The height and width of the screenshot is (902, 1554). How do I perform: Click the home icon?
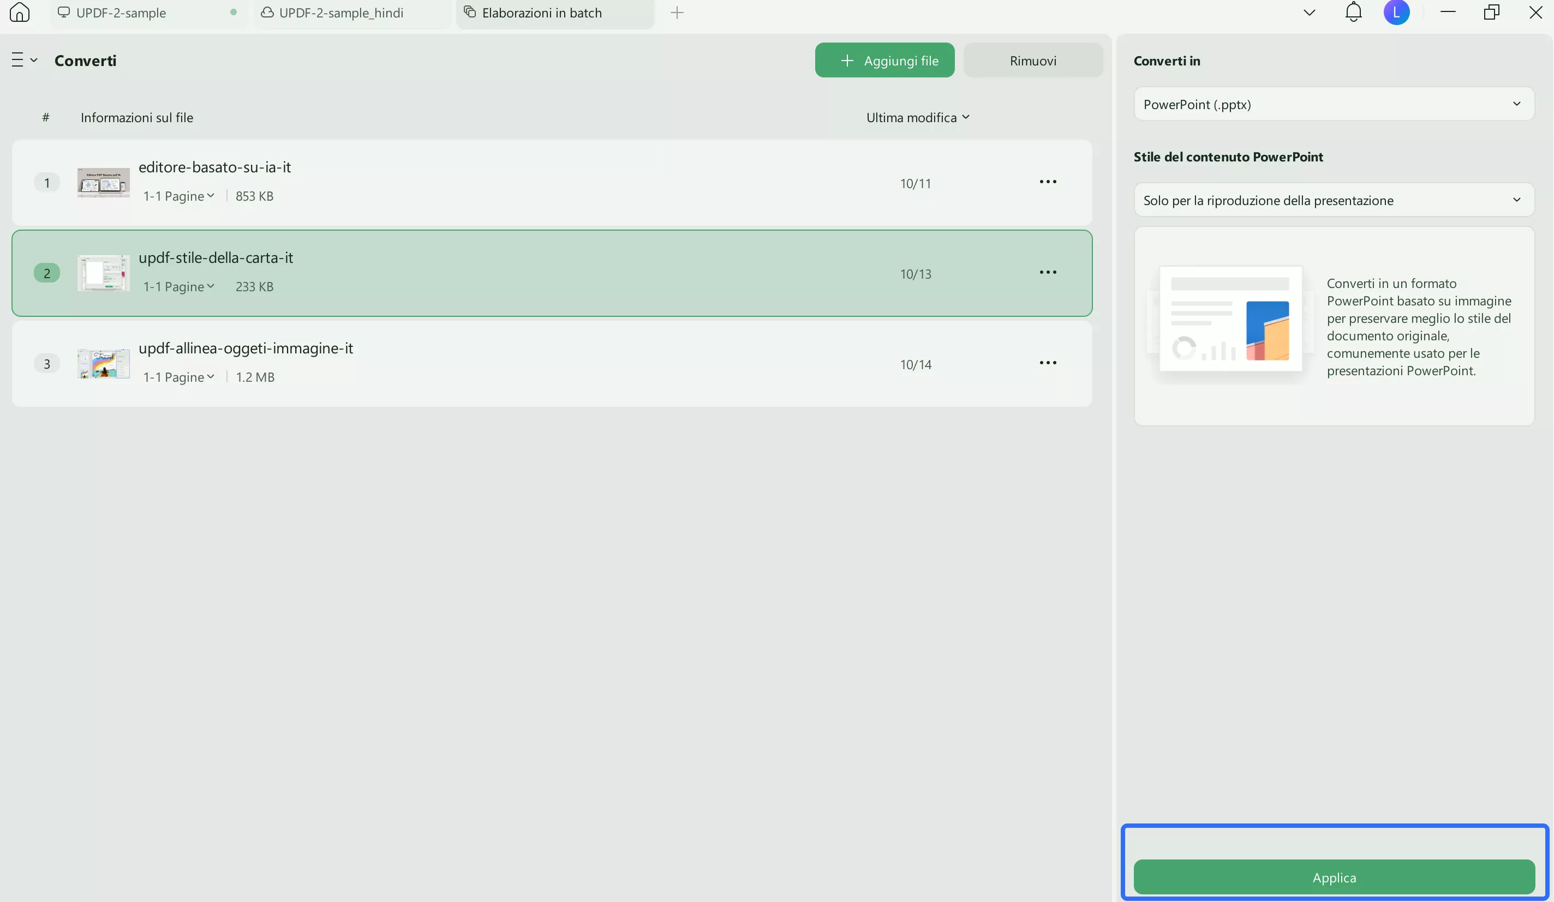click(20, 13)
